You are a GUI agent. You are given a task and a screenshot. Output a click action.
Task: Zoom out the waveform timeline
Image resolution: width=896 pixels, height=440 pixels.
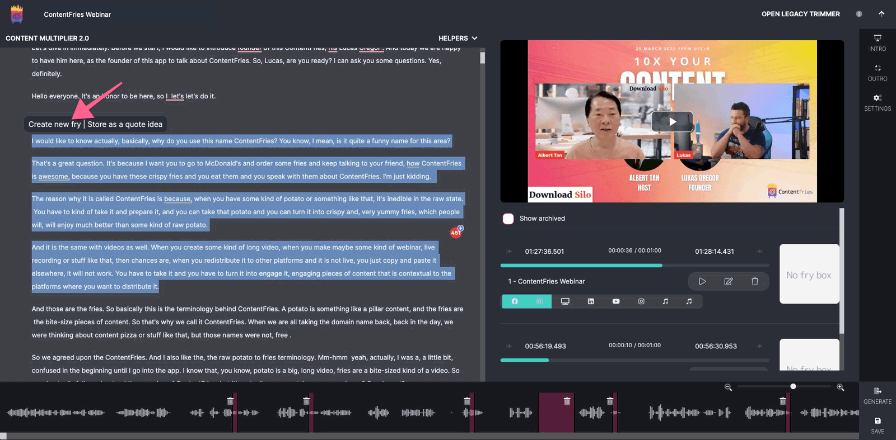[x=728, y=387]
